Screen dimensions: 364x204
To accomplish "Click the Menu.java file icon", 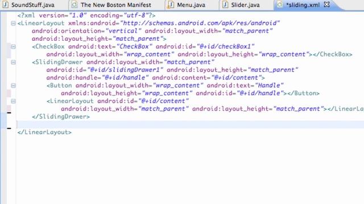I will pyautogui.click(x=171, y=5).
